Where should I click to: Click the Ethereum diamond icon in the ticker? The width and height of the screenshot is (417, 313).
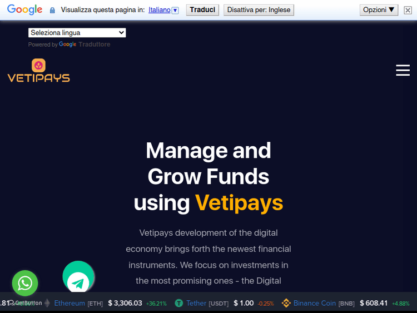(47, 303)
